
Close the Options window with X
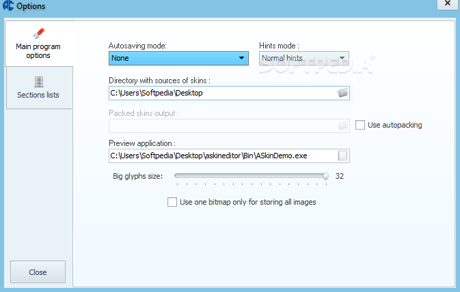pos(448,4)
